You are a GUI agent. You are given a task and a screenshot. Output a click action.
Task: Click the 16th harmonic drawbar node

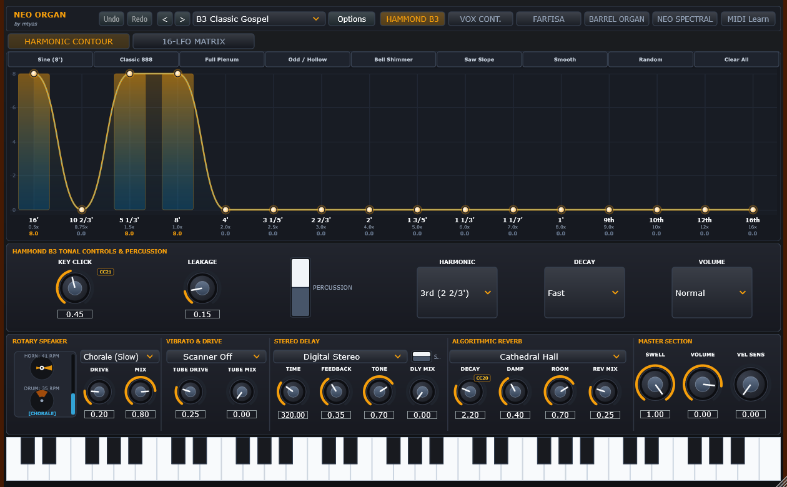tap(753, 210)
